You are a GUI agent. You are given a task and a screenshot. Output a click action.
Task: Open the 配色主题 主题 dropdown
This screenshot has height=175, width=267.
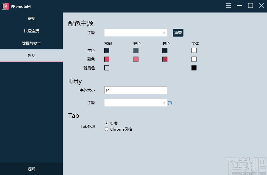click(136, 33)
